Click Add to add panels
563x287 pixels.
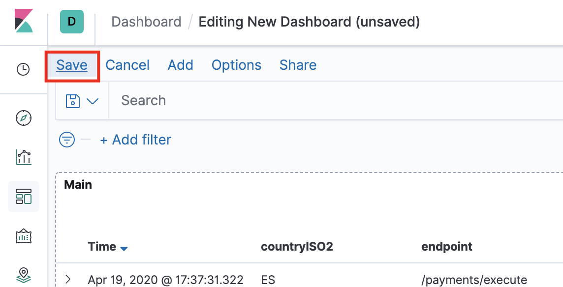pos(180,65)
